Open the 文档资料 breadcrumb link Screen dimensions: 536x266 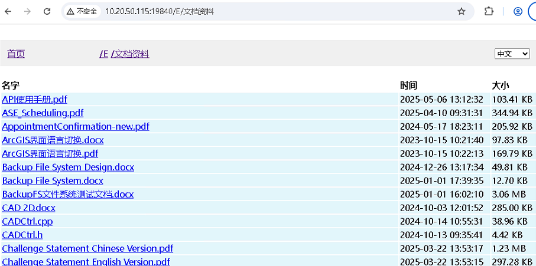pyautogui.click(x=131, y=54)
